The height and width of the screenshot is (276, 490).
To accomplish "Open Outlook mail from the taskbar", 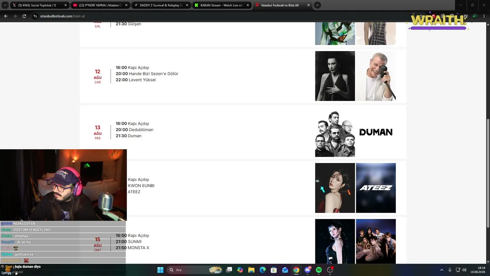I will coord(285,270).
